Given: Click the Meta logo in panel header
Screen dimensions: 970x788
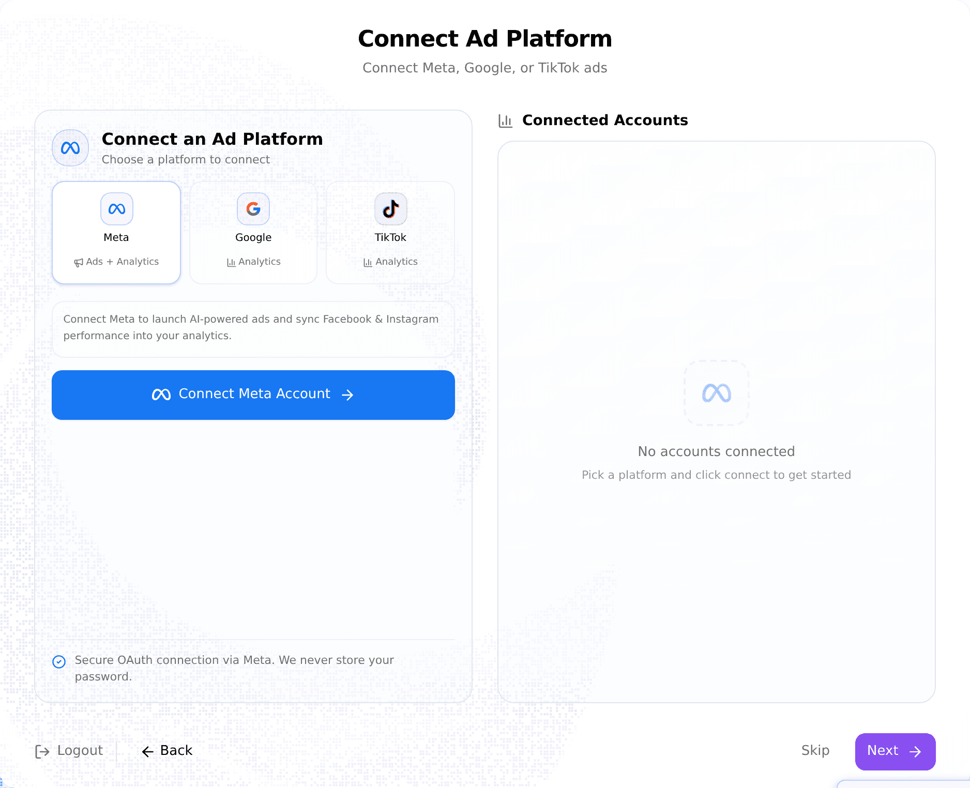Looking at the screenshot, I should (70, 148).
